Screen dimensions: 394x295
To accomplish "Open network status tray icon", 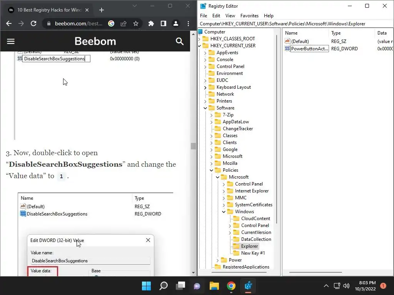I will (x=337, y=286).
